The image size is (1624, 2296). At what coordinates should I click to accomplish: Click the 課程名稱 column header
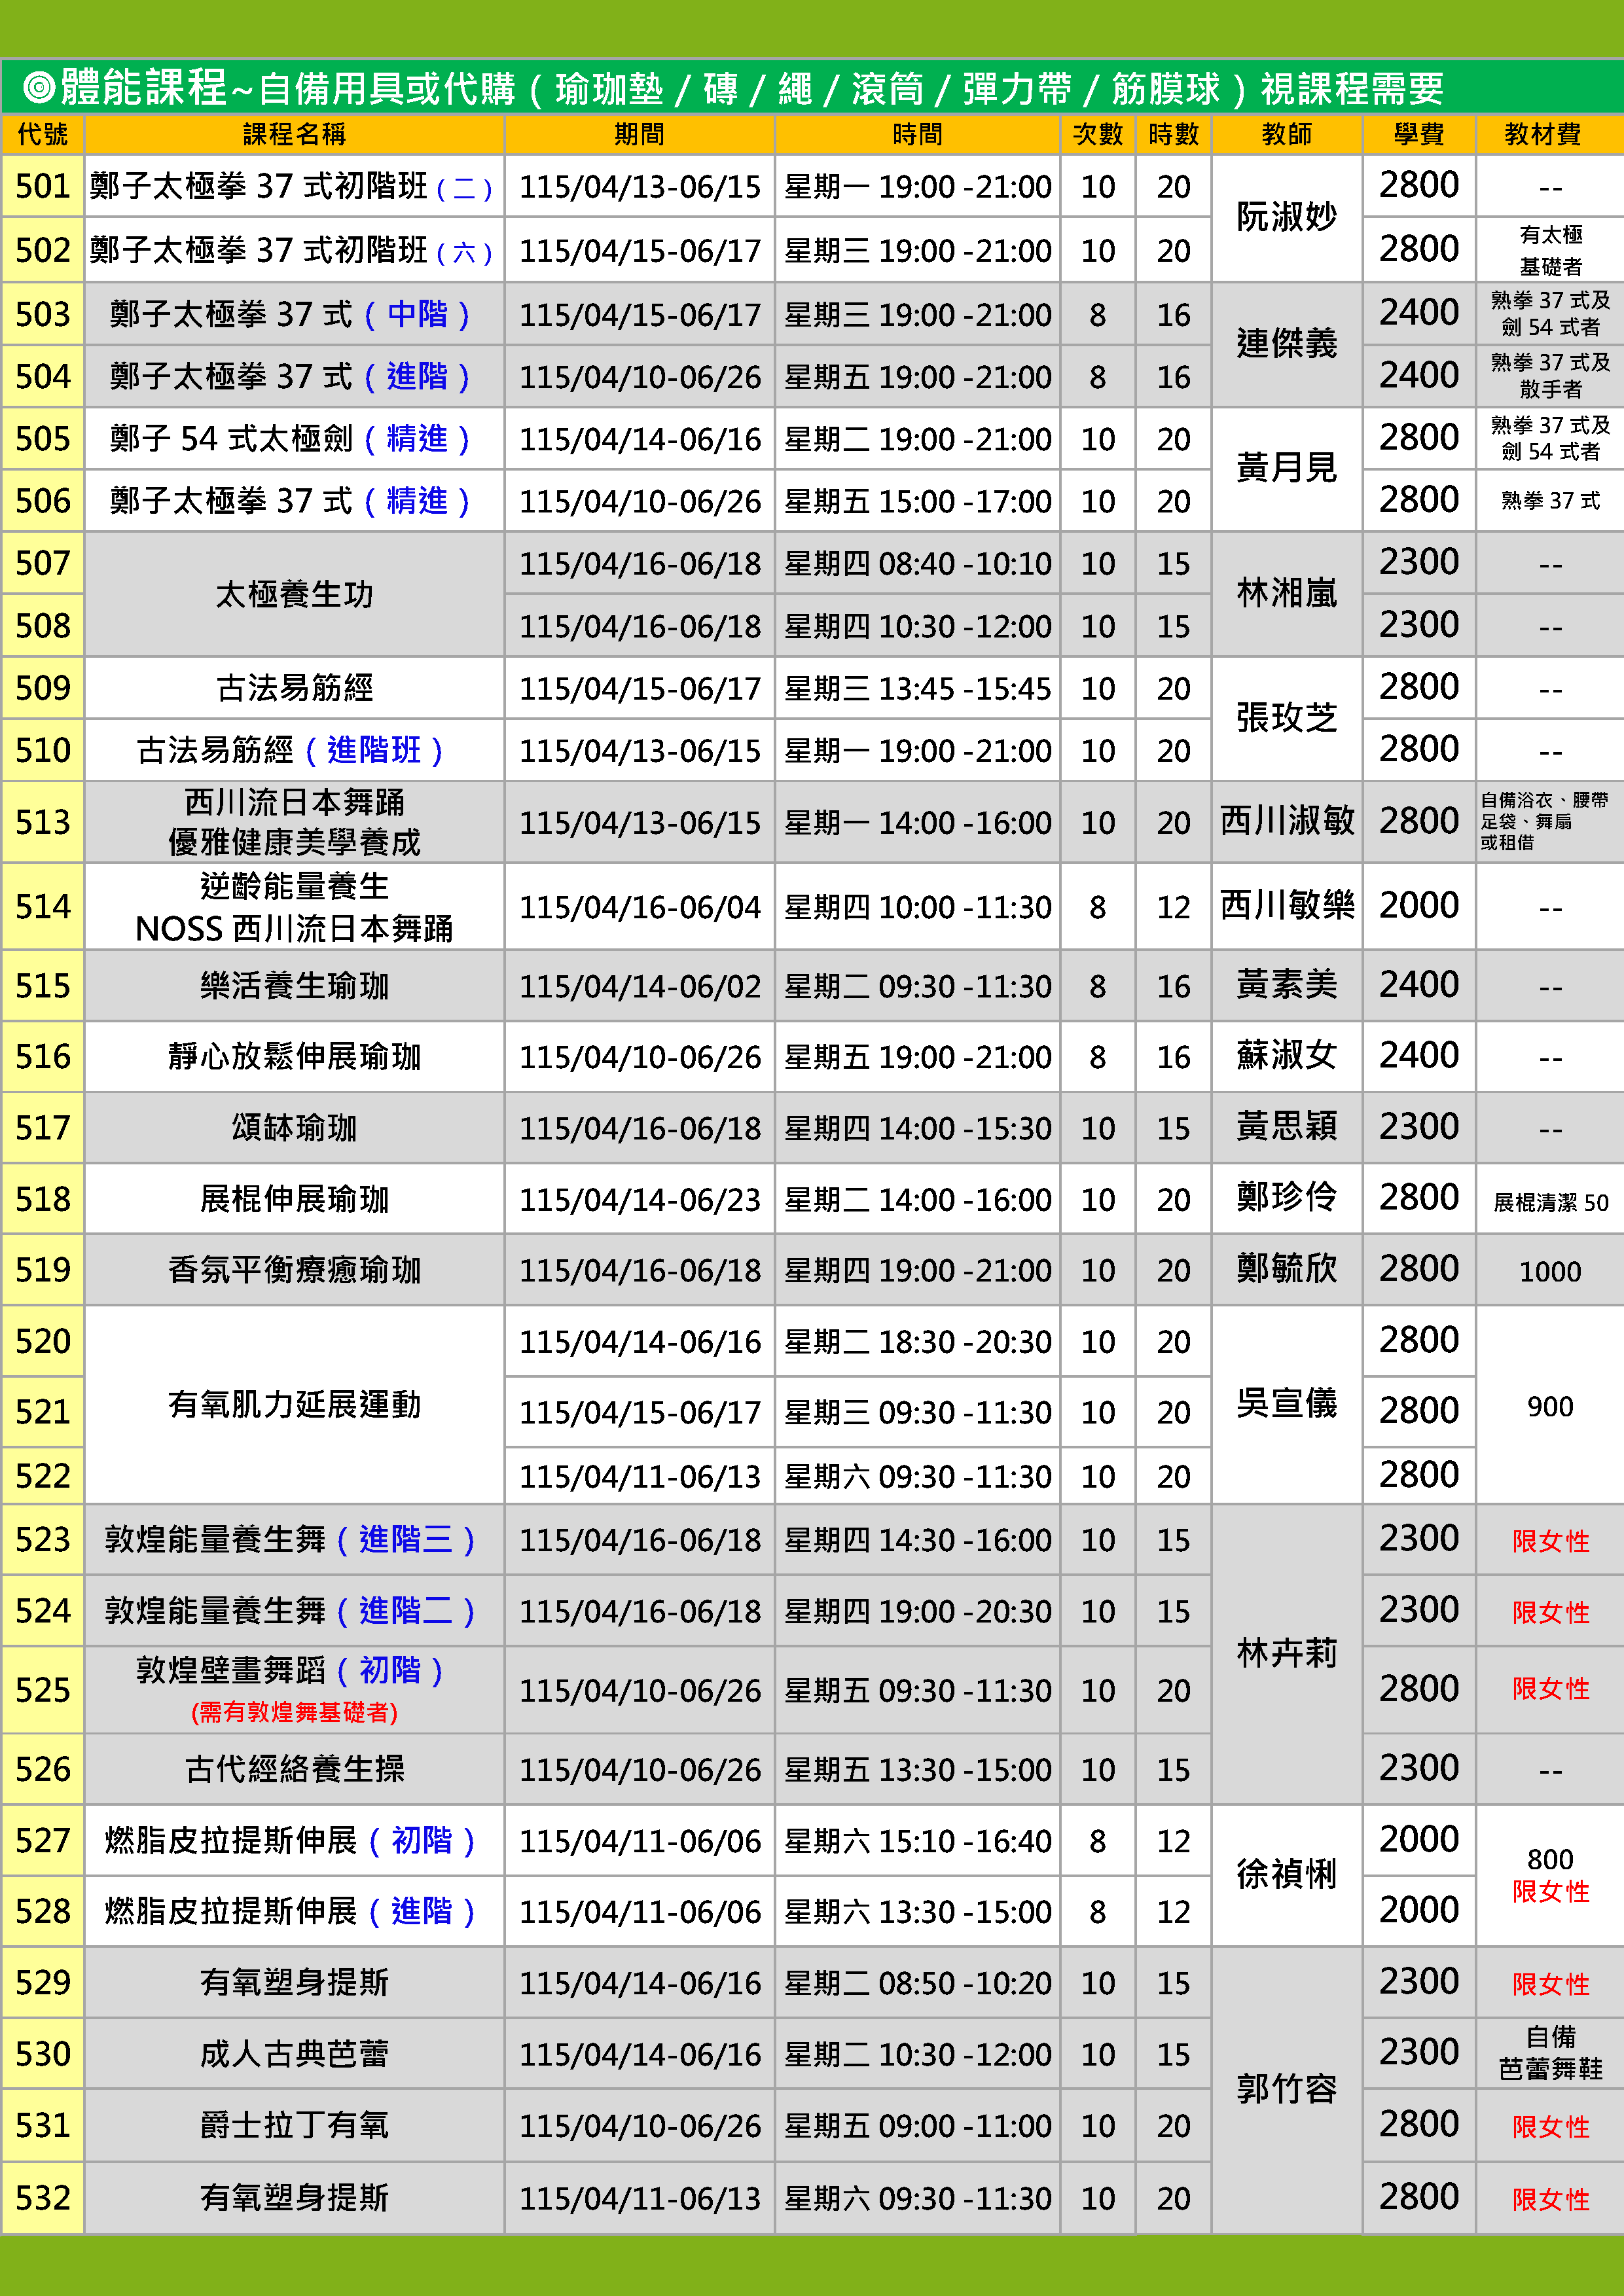294,134
